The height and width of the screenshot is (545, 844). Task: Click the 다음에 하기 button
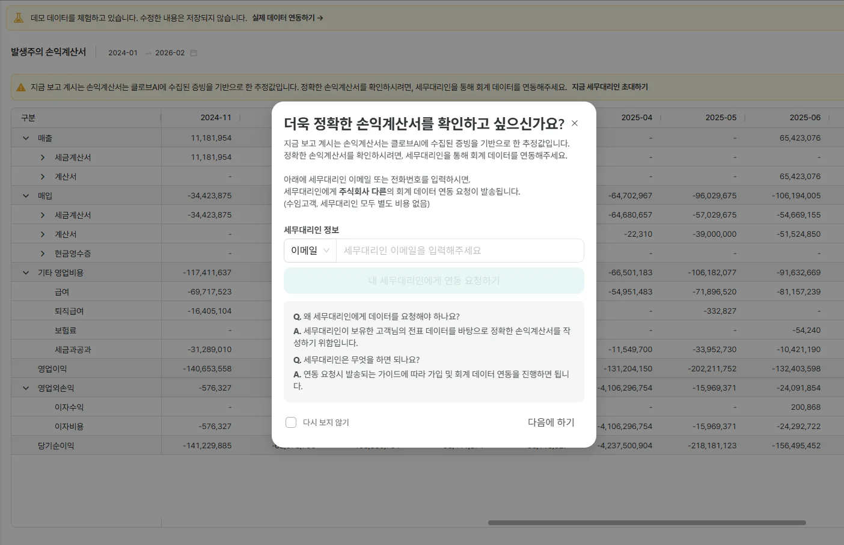coord(551,422)
